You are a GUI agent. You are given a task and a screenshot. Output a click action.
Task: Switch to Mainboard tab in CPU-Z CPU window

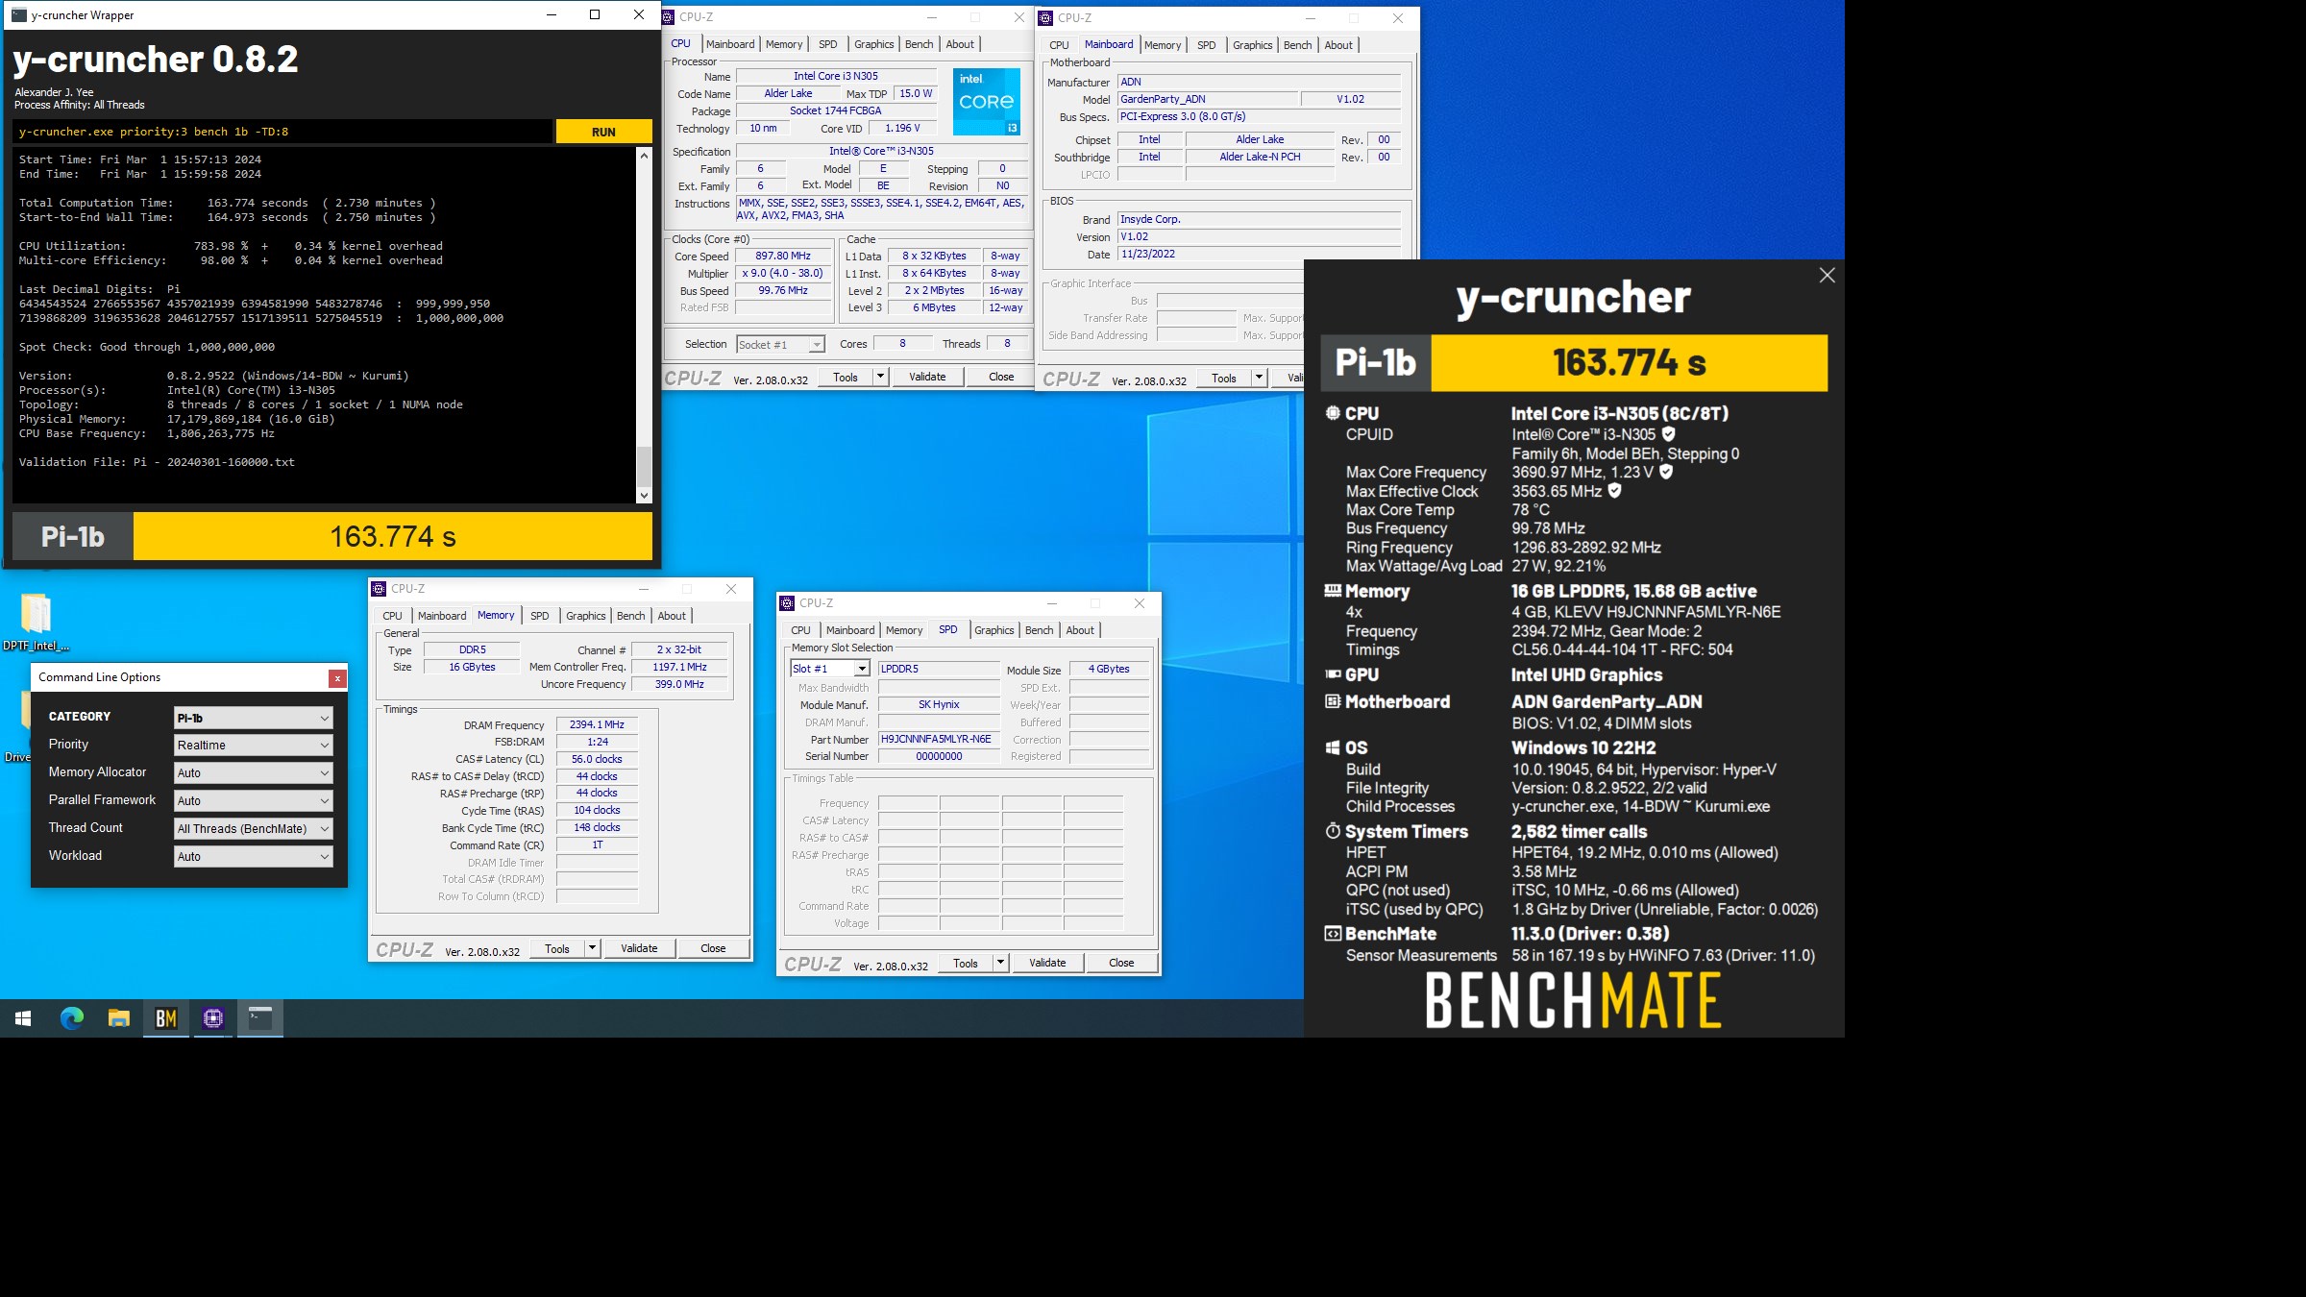point(730,44)
